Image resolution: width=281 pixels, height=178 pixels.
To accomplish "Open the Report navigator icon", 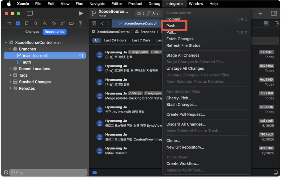I will coord(80,24).
